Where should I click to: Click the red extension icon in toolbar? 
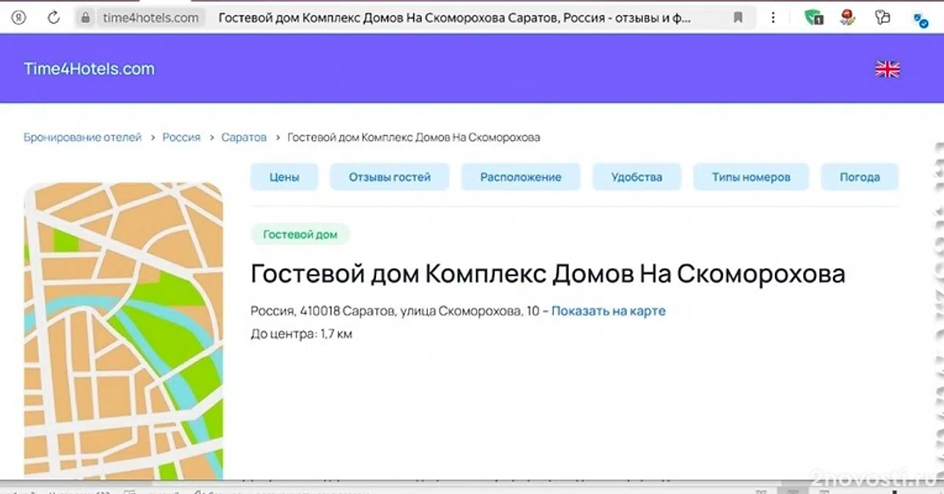pyautogui.click(x=847, y=17)
